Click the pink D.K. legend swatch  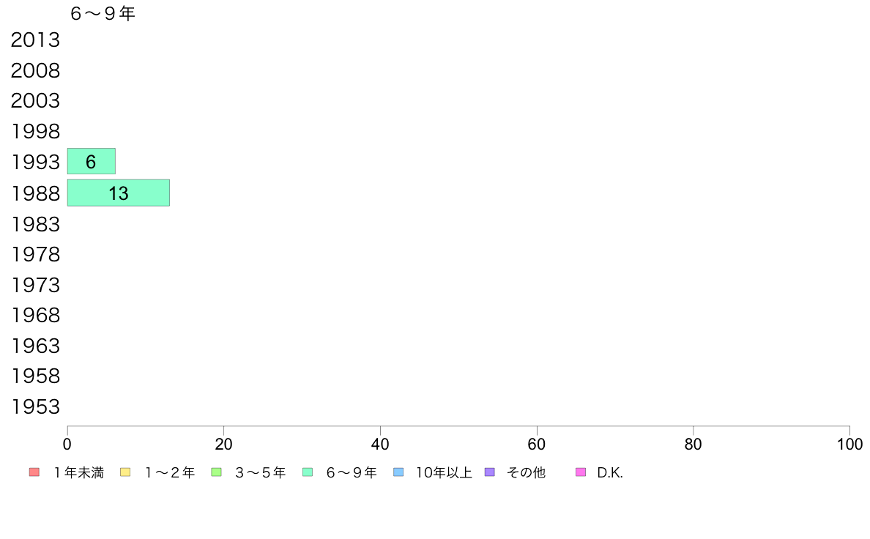[581, 472]
